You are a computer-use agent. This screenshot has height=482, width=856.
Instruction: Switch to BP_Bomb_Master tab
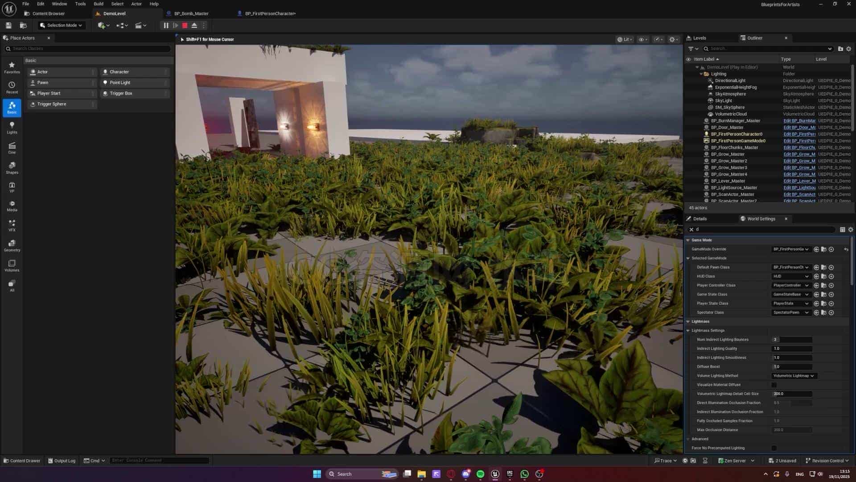click(191, 13)
